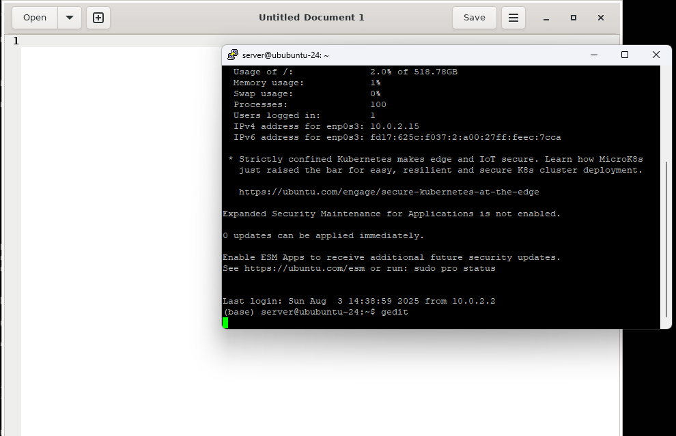Click the green terminal cursor block
This screenshot has width=676, height=436.
tap(225, 323)
